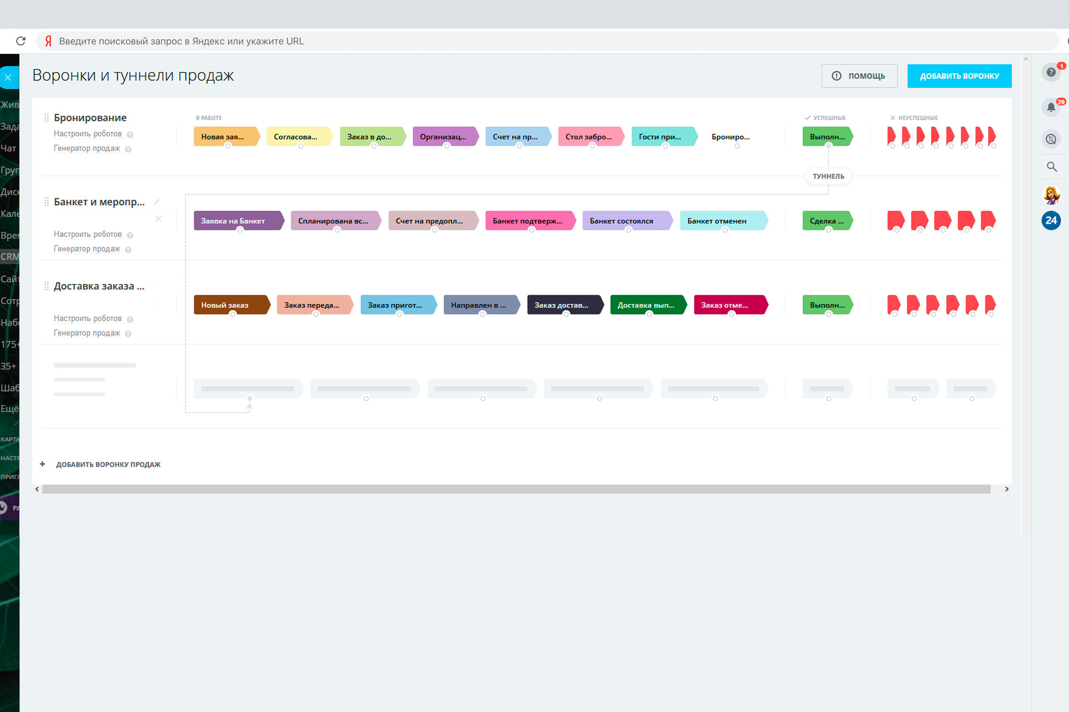Image resolution: width=1069 pixels, height=712 pixels.
Task: Click ДОБАВИТЬ ВОРОНКУ ПРОДАЖ link
Action: [x=108, y=464]
